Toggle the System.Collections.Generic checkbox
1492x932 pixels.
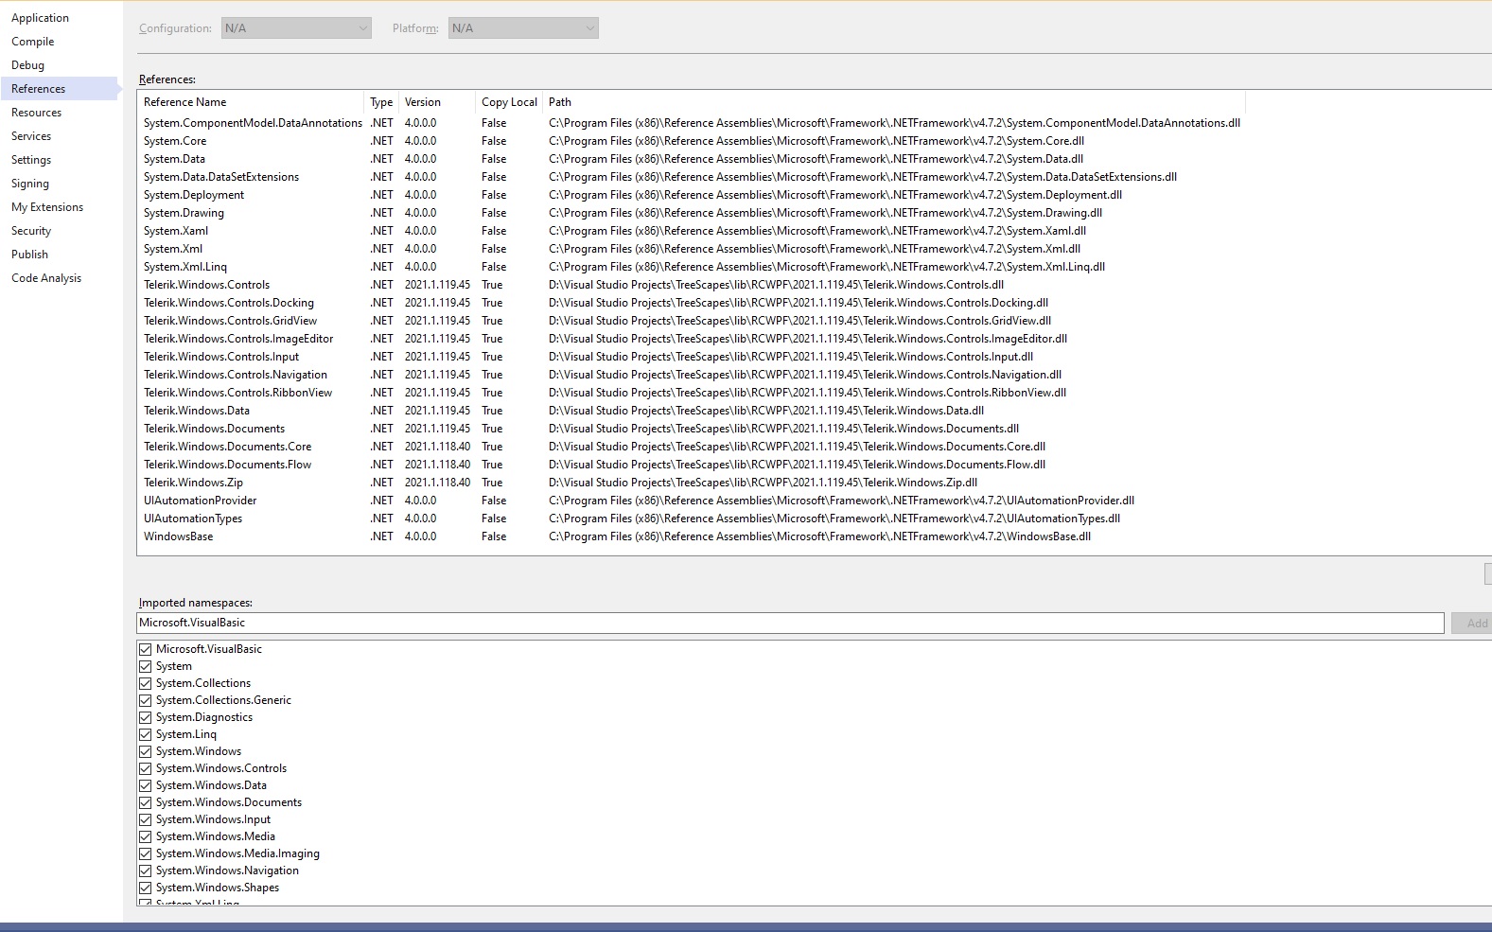point(146,700)
